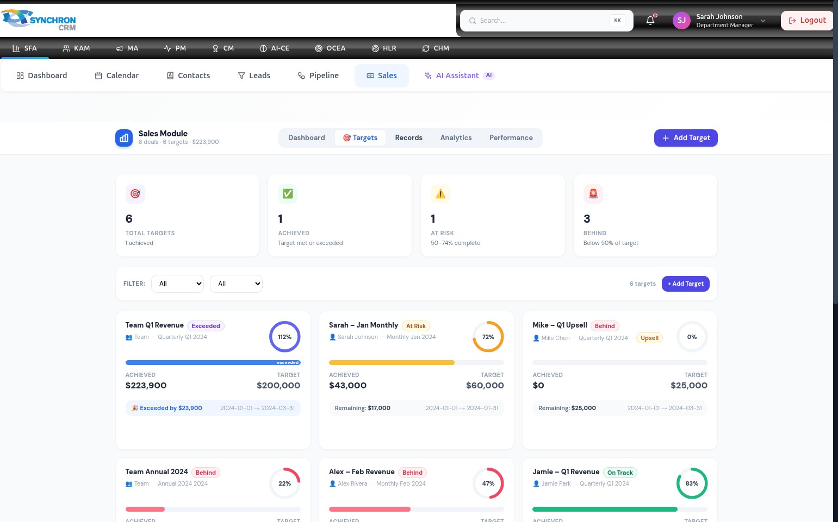Open the CHM module
The height and width of the screenshot is (522, 838).
pyautogui.click(x=436, y=48)
